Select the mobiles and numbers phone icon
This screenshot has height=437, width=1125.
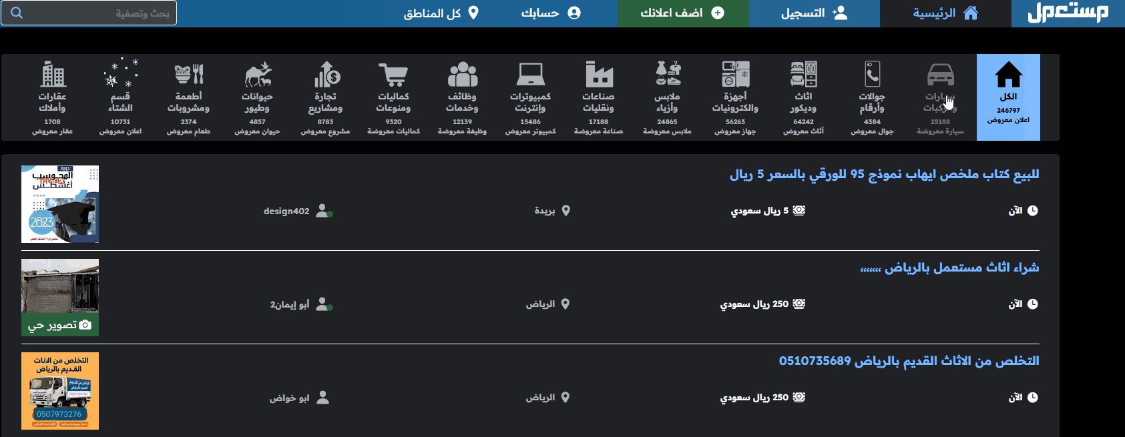click(x=872, y=74)
